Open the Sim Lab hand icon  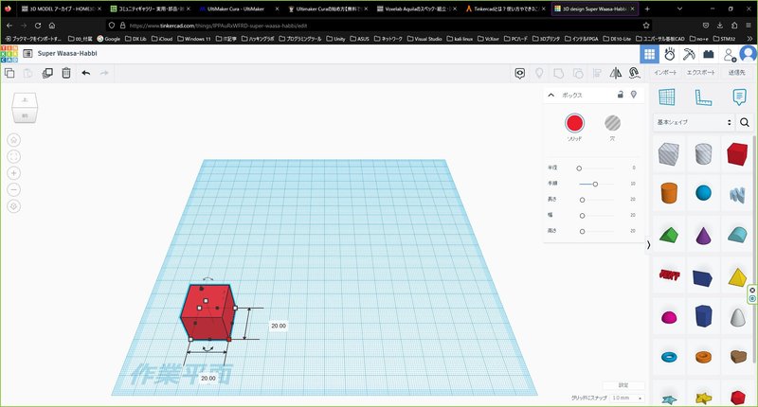(670, 54)
